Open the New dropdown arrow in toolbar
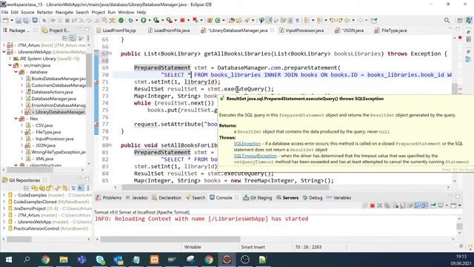474x267 pixels. click(12, 21)
